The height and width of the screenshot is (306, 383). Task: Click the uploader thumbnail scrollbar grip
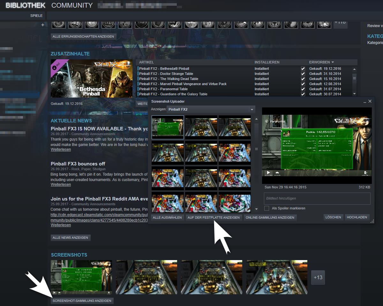click(x=256, y=149)
